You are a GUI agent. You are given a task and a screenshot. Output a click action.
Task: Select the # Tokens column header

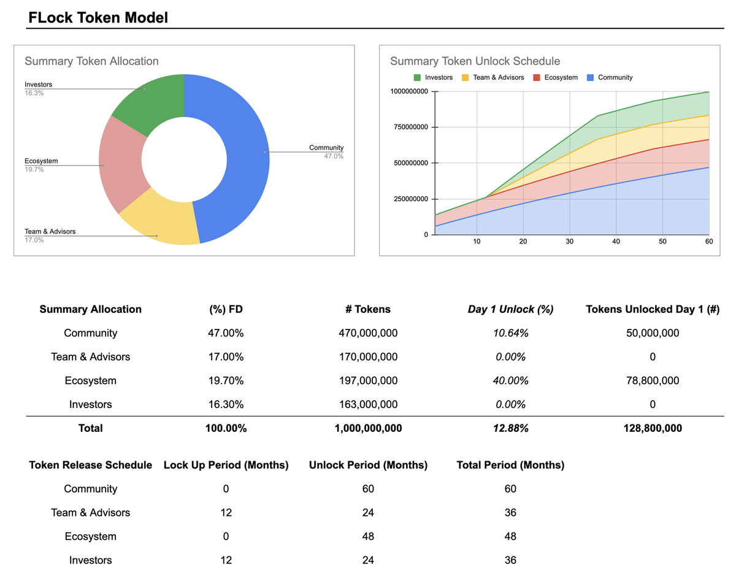coord(368,309)
